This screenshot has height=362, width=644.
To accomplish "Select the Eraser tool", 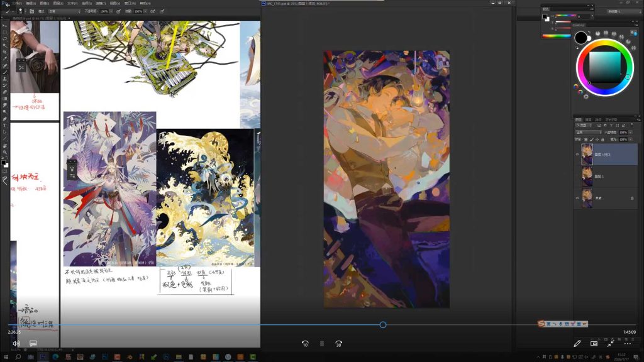I will click(x=5, y=92).
